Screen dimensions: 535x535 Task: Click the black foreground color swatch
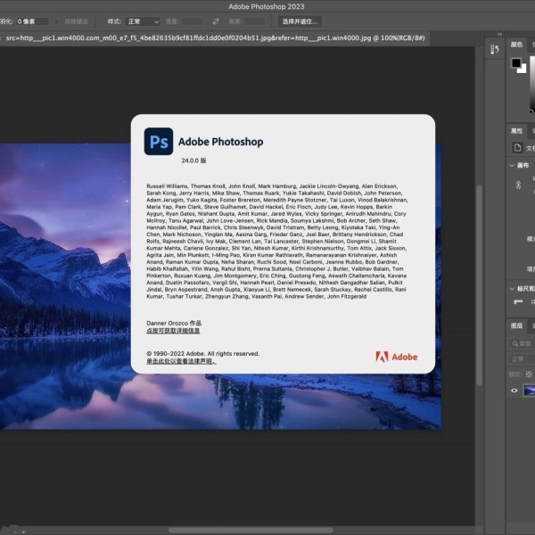click(516, 62)
